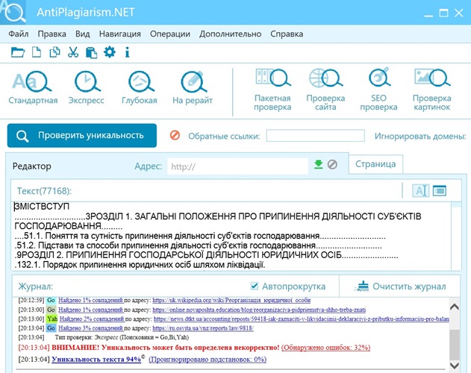
Task: Click 'Обнаружено ошибок: 32%' link
Action: [x=325, y=348]
